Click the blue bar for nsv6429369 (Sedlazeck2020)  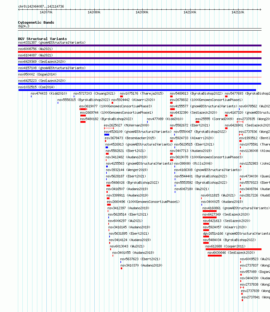click(140, 65)
